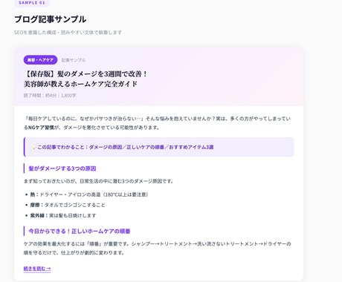Screen dimensions: 342x282
Task: Select the まず知っておきたいのが paragraph
Action: click(x=98, y=181)
